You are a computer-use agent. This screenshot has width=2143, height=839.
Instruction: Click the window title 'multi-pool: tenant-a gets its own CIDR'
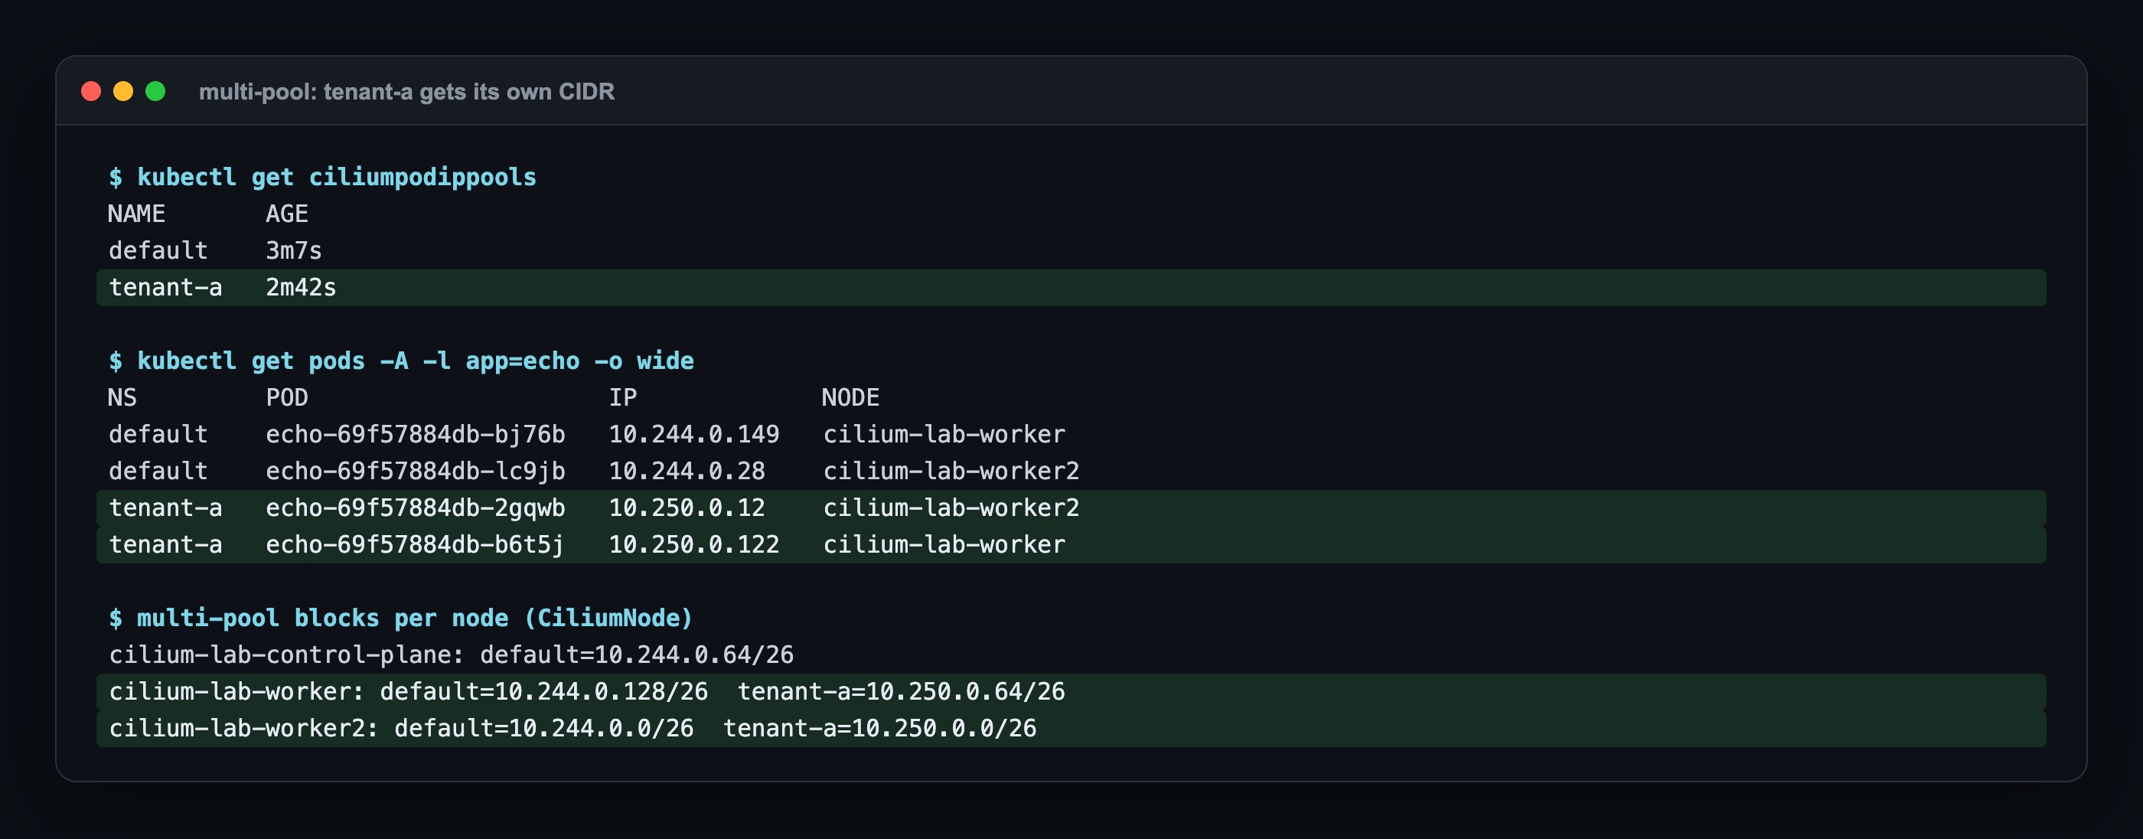pyautogui.click(x=406, y=92)
